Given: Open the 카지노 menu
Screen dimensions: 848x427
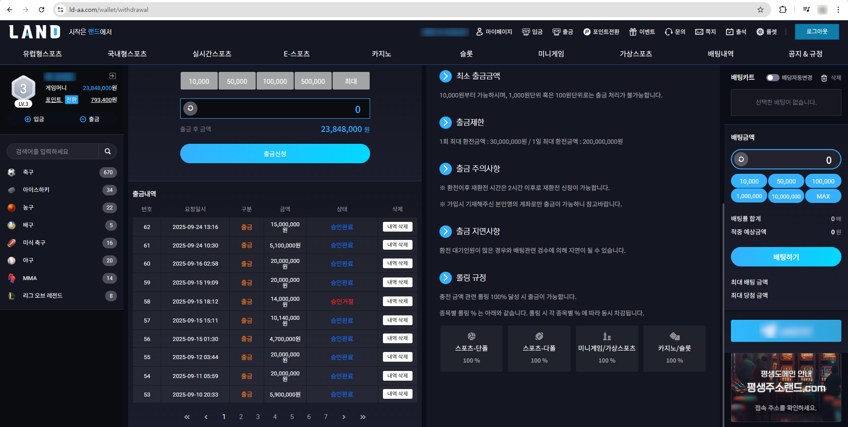Looking at the screenshot, I should (x=382, y=54).
